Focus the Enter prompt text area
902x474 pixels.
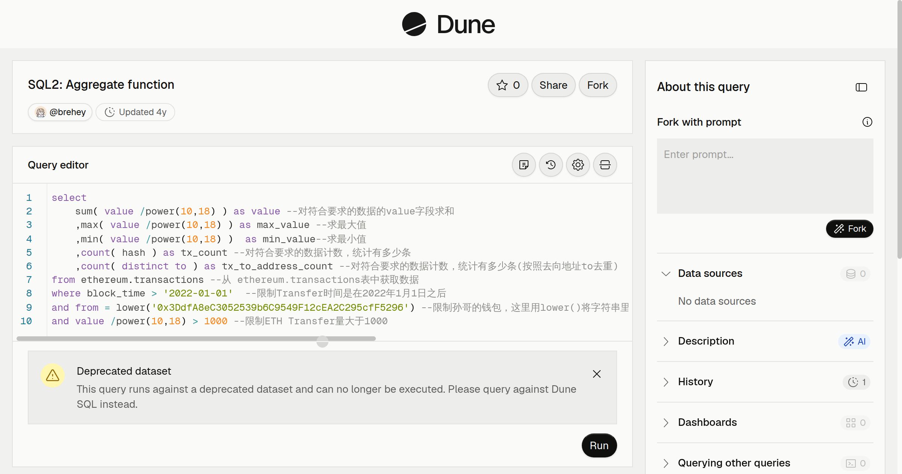[x=765, y=176]
